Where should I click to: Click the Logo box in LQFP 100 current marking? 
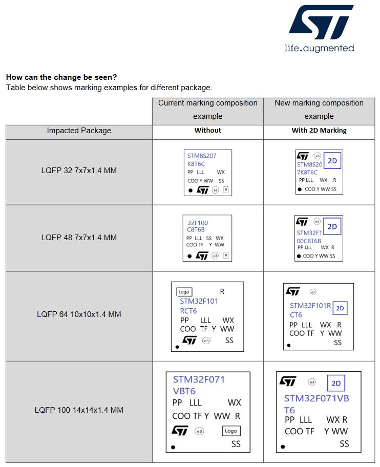tap(231, 431)
